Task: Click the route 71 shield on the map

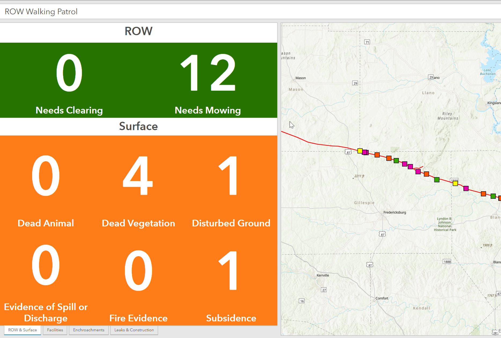Action: pos(367,42)
